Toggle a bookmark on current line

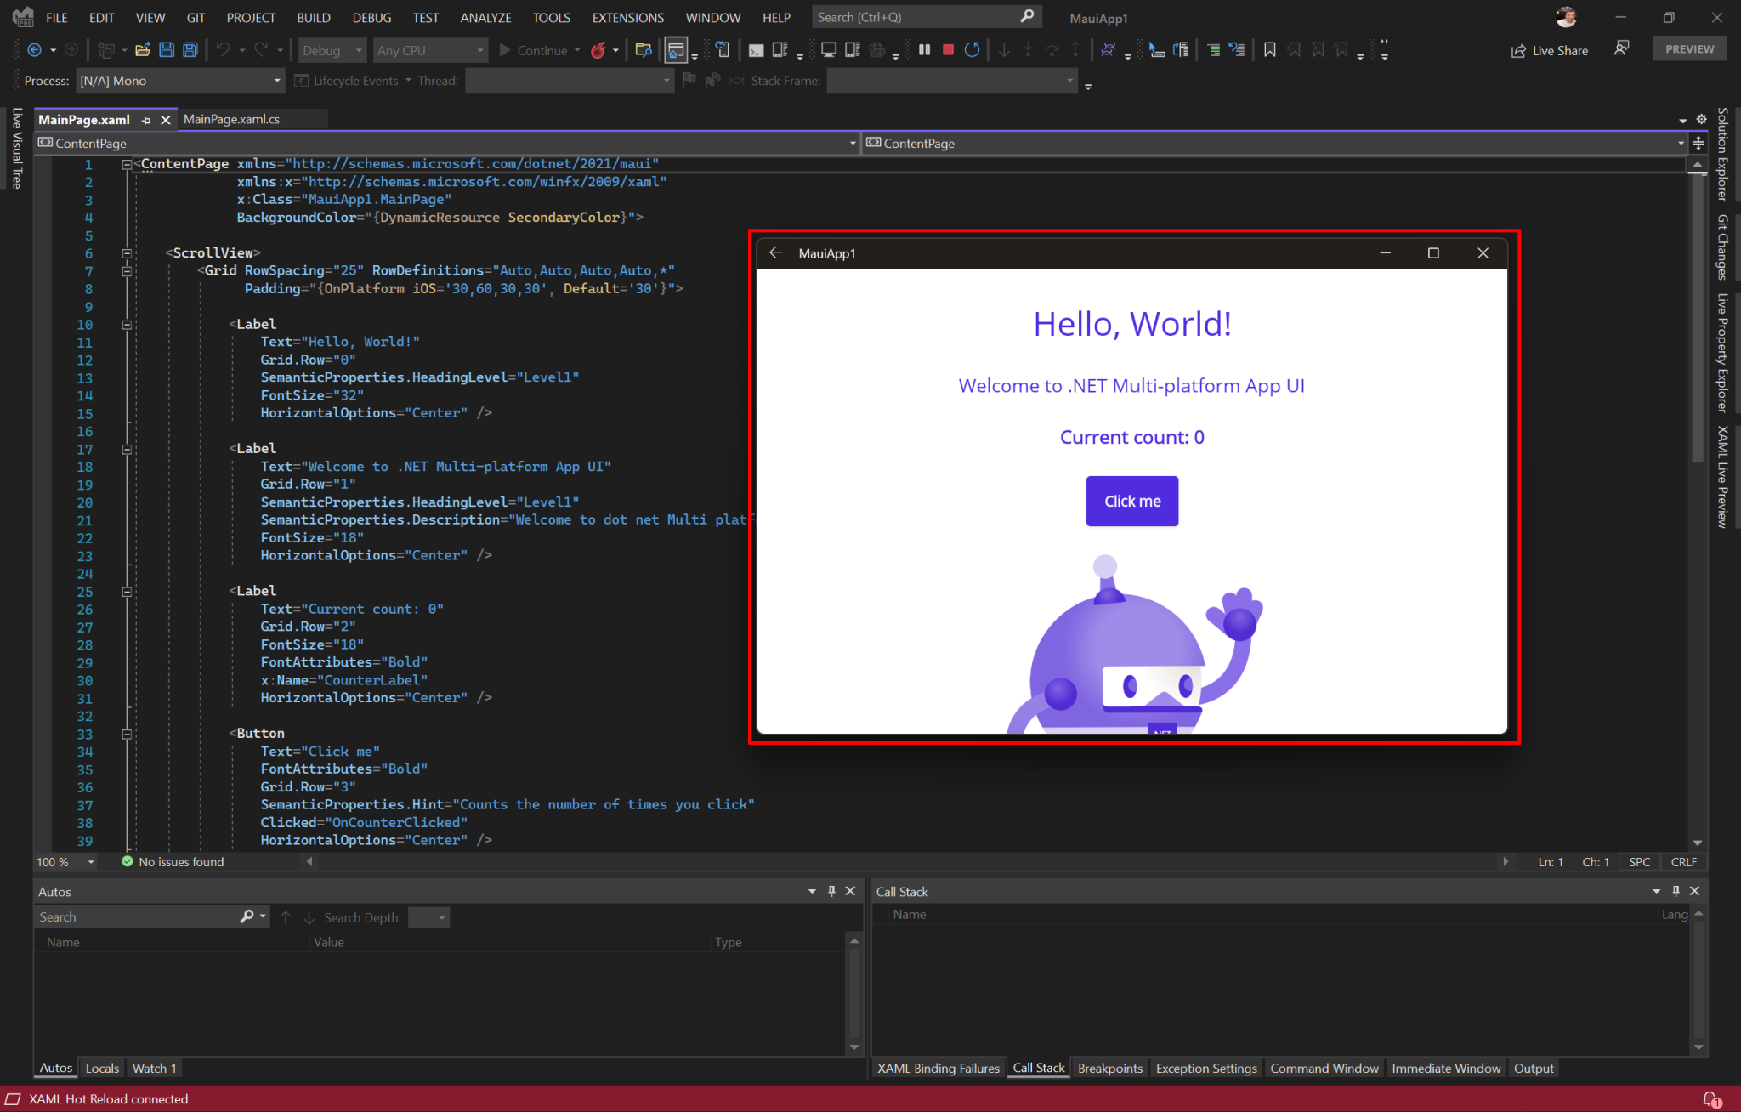point(1269,49)
